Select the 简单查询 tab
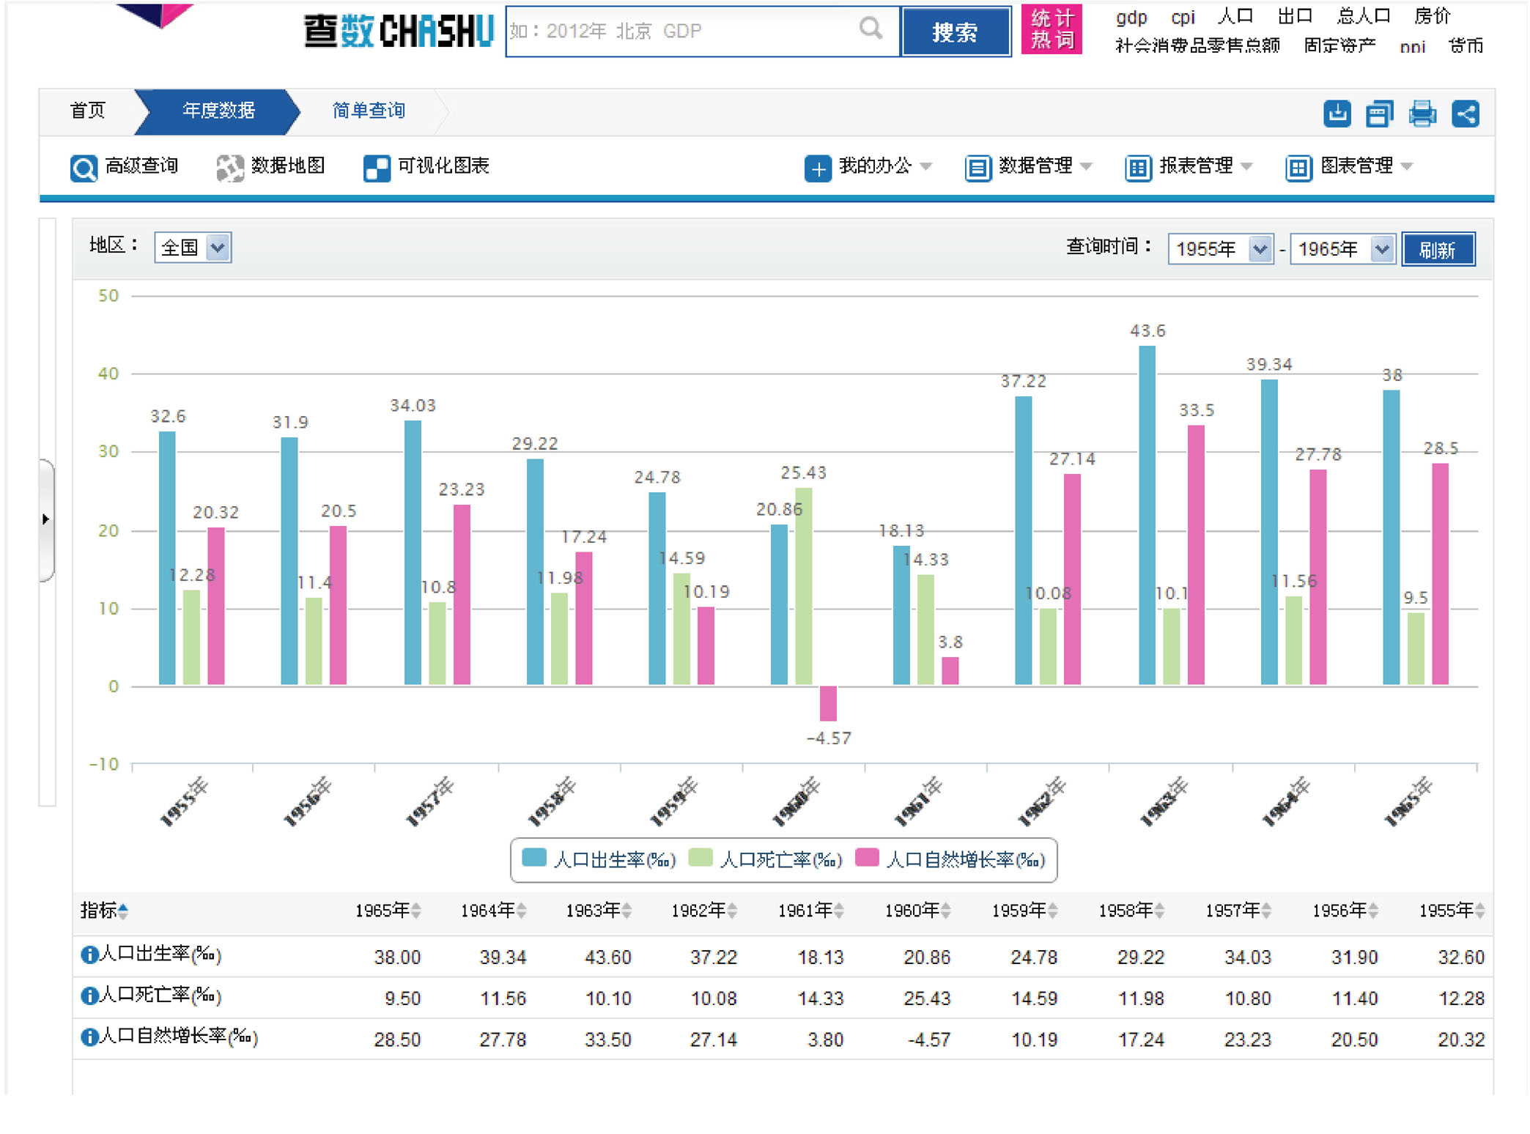 (x=369, y=111)
